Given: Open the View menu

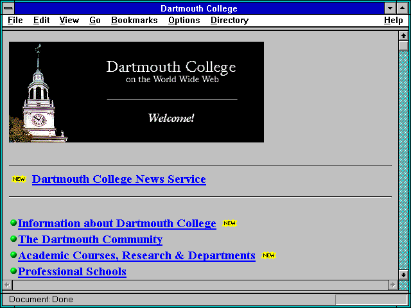Looking at the screenshot, I should point(69,21).
